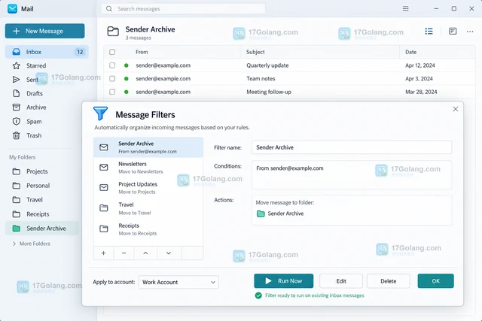Expand More Folders in sidebar
Image resolution: width=482 pixels, height=321 pixels.
[31, 244]
